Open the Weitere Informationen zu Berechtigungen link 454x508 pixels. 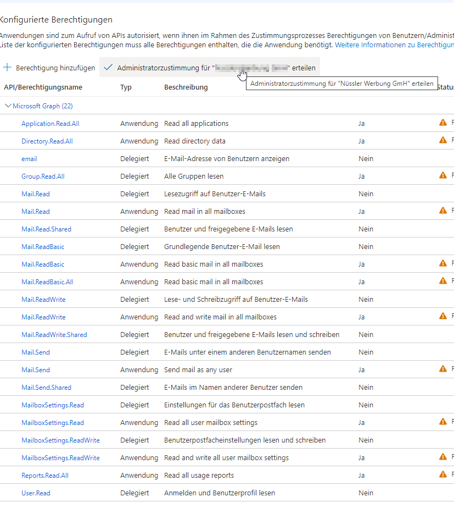coord(394,45)
